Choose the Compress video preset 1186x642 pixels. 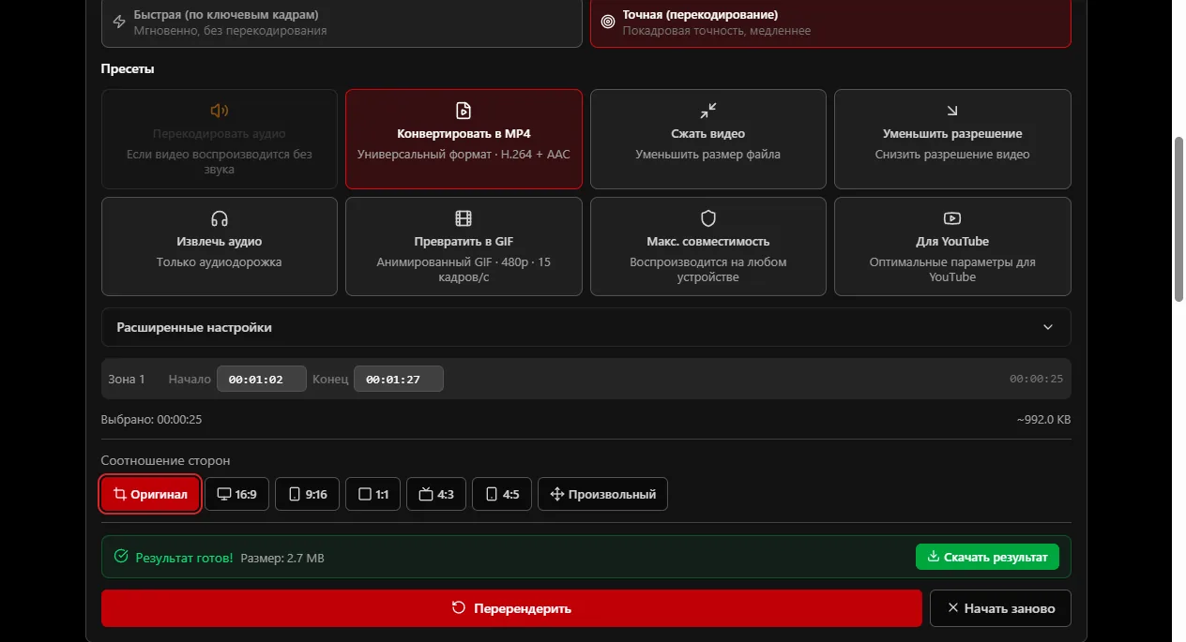[708, 139]
